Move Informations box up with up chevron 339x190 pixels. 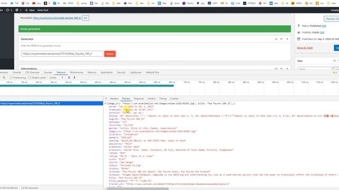pos(276,69)
